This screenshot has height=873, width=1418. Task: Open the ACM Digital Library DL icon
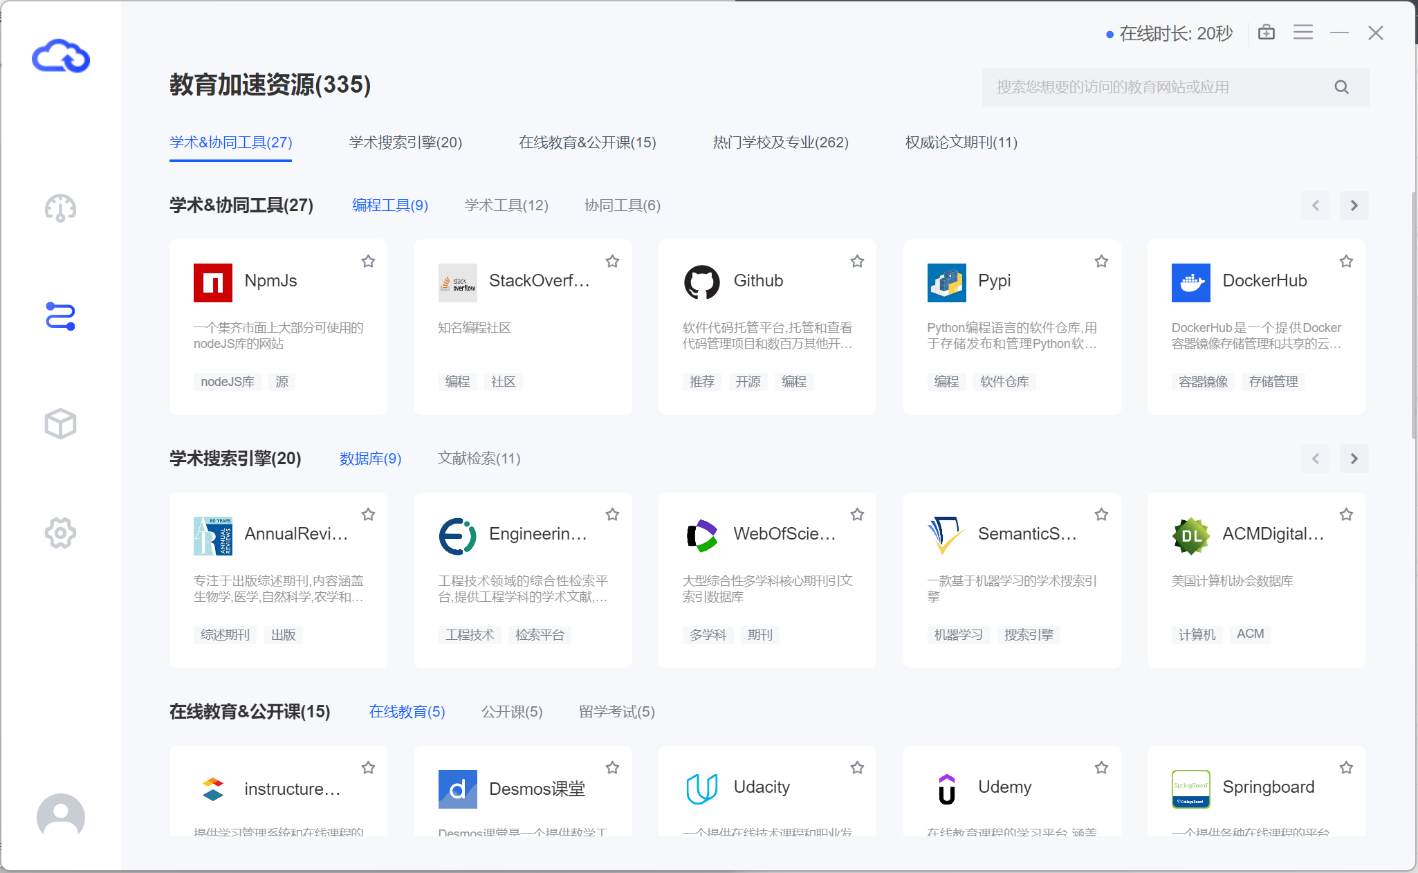1191,536
